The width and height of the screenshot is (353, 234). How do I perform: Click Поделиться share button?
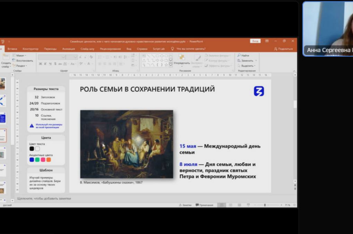point(283,49)
